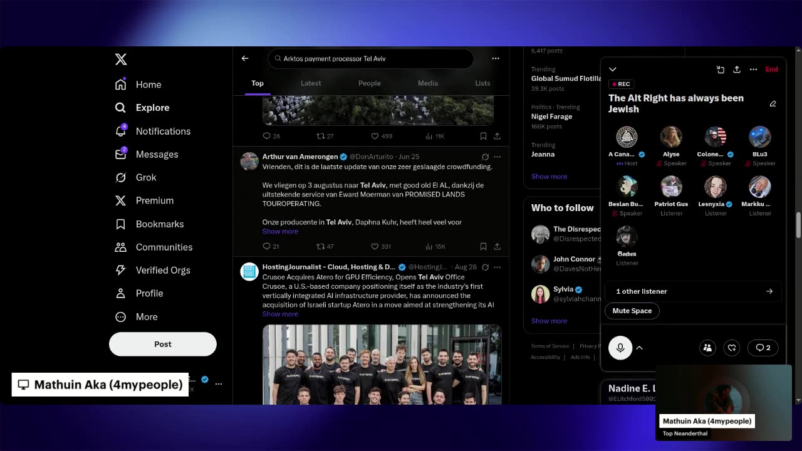Expand Arthur van Amerongen post with Show more
The image size is (802, 451).
click(x=280, y=232)
